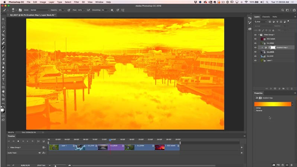Open the brush Mode dropdown
The height and width of the screenshot is (167, 297).
click(x=39, y=10)
